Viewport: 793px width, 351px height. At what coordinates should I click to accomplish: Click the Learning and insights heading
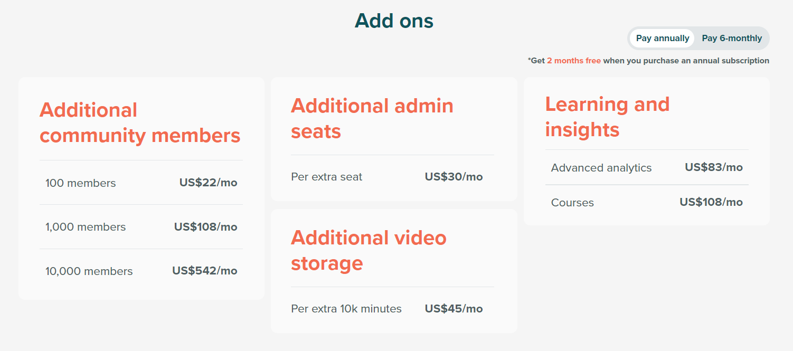click(x=608, y=117)
